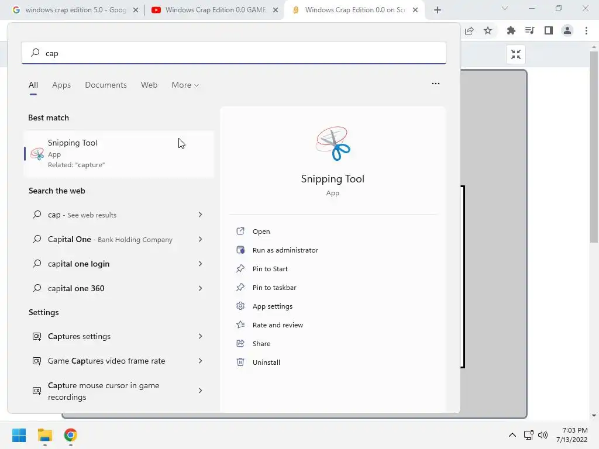Click Open in the Snipping Tool actions

click(261, 232)
